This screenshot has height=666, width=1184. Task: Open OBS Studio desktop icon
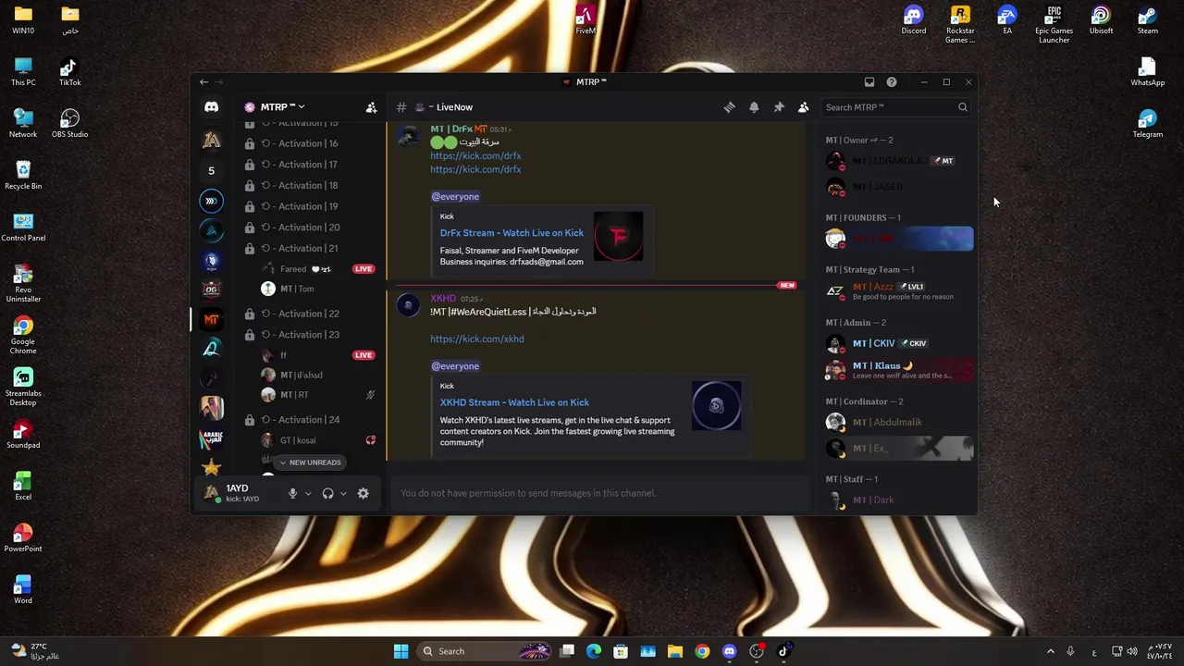point(69,124)
